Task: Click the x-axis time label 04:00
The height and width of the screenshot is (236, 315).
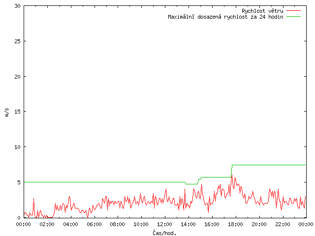Action: tap(70, 224)
